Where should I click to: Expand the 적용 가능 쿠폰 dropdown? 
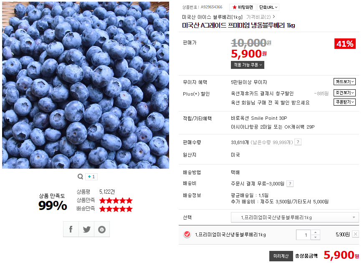(248, 65)
